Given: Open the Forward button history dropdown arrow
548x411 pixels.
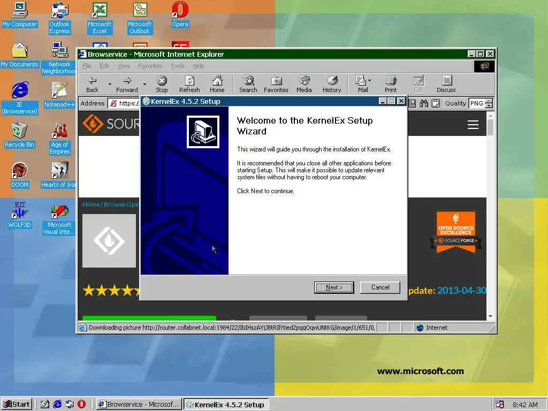Looking at the screenshot, I should (x=144, y=84).
